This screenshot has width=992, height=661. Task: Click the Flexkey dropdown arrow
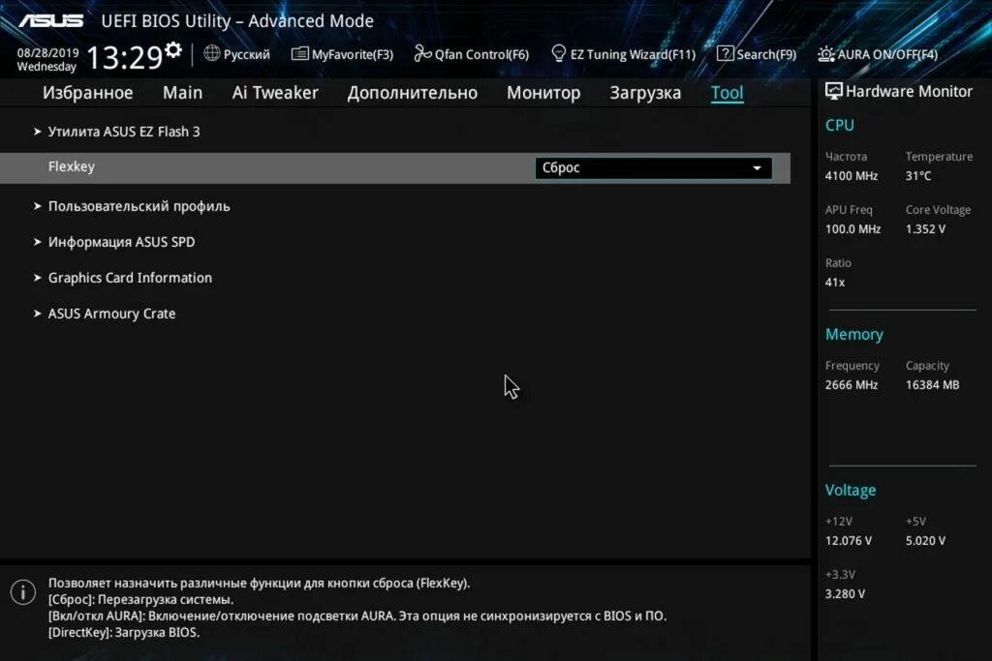[757, 168]
